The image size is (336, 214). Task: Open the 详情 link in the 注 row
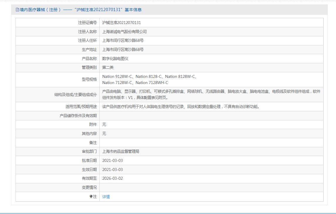point(106,197)
